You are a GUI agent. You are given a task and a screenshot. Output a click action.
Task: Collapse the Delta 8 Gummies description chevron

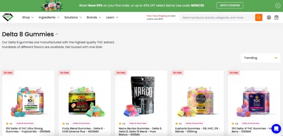(x=57, y=34)
